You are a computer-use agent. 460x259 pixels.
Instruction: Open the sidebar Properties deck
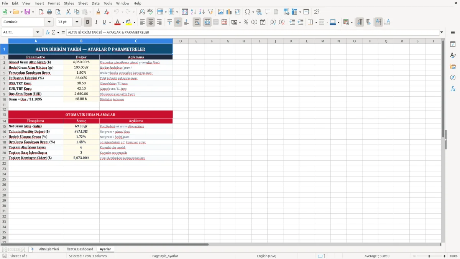click(453, 45)
